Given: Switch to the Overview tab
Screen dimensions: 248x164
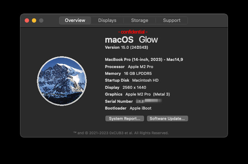Looking at the screenshot, I should pos(75,20).
